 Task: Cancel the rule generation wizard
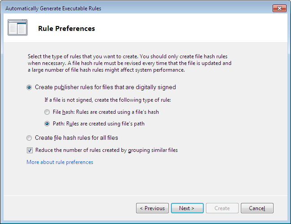point(257,208)
